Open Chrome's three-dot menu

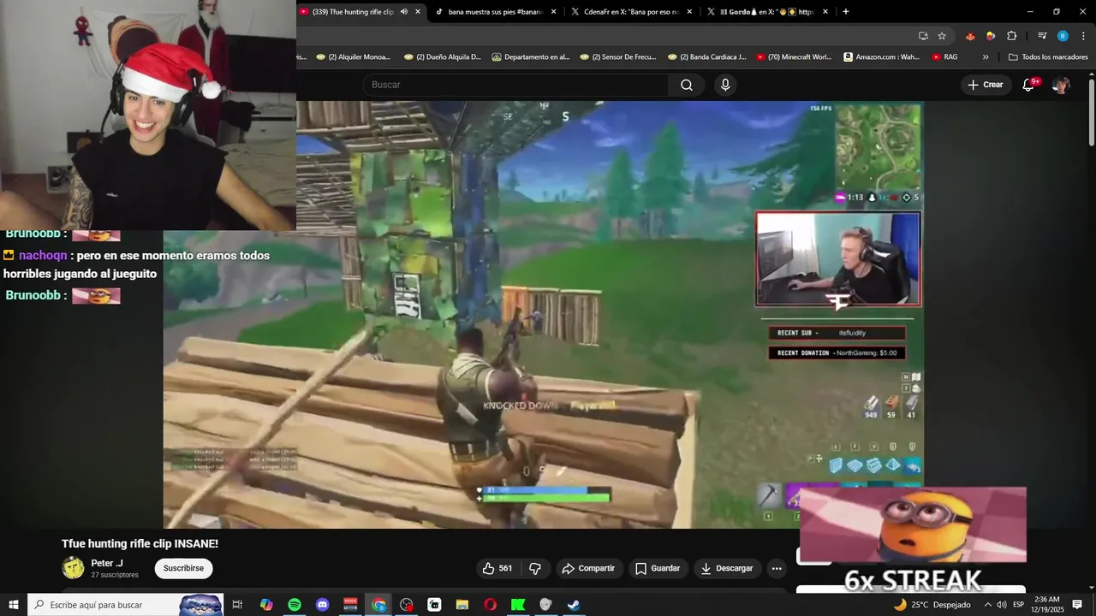(1083, 36)
